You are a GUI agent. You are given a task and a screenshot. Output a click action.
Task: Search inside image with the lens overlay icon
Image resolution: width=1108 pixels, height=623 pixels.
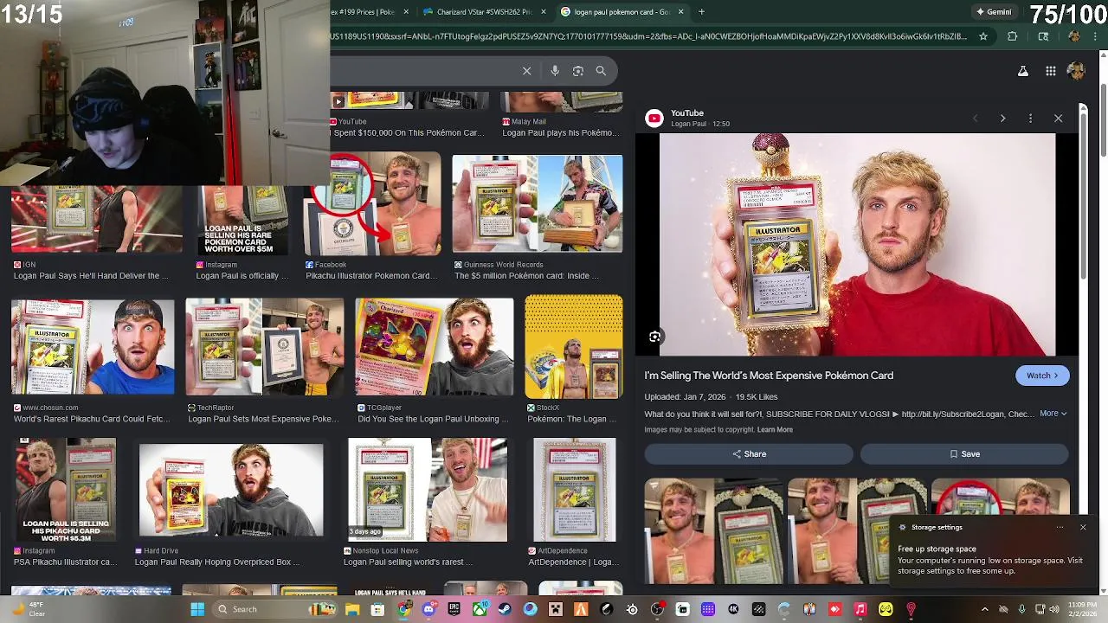pos(655,337)
